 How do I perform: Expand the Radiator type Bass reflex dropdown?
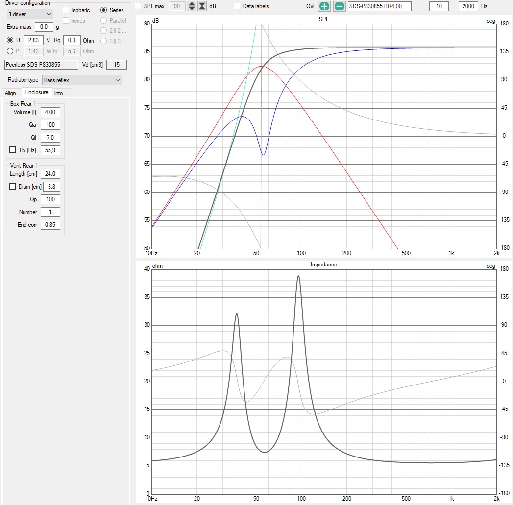tap(81, 80)
